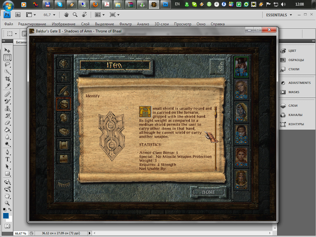
Task: Open the Просмотр menu
Action: tap(183, 24)
